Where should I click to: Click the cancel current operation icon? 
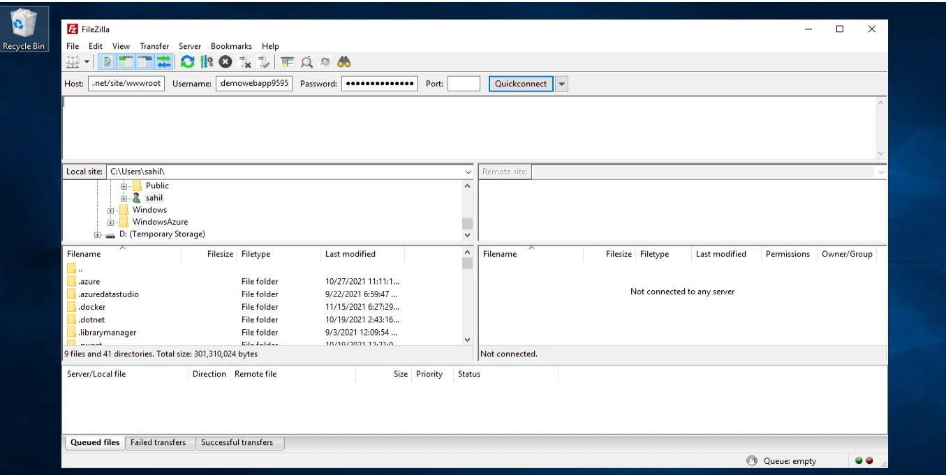(225, 61)
